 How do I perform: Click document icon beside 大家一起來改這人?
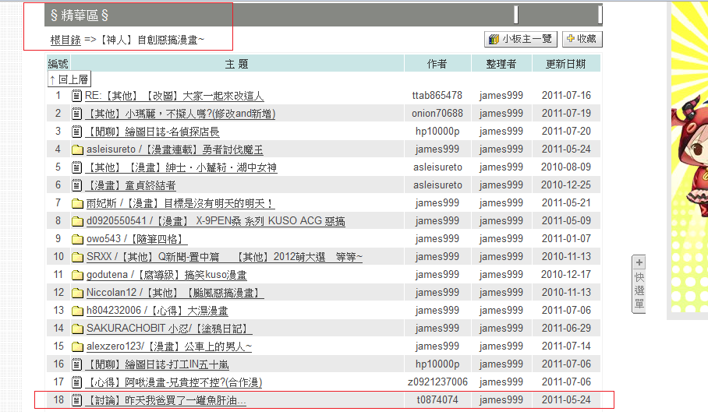[x=77, y=96]
